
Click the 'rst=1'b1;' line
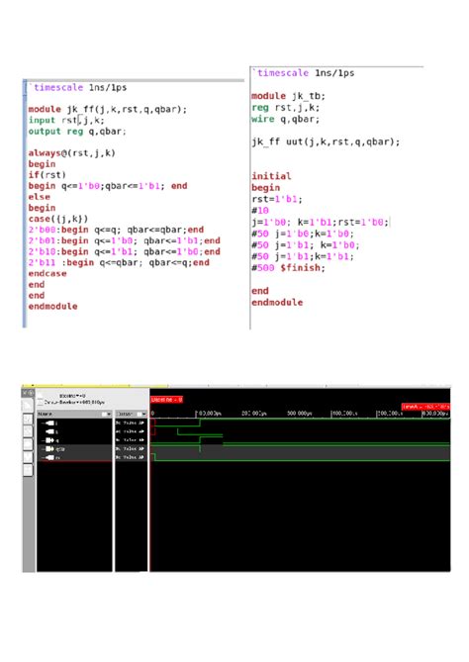click(x=277, y=199)
